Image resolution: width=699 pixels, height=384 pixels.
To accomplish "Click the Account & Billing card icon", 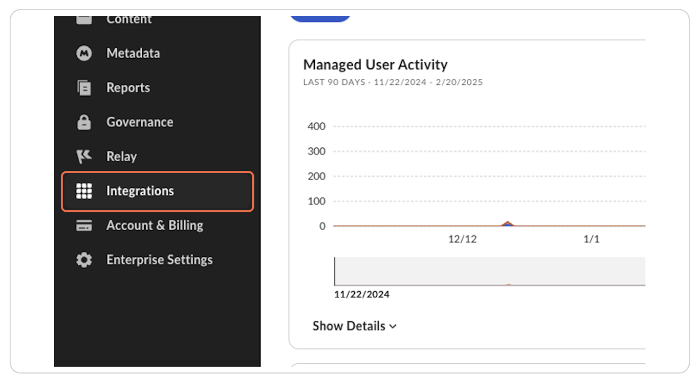I will (x=84, y=226).
